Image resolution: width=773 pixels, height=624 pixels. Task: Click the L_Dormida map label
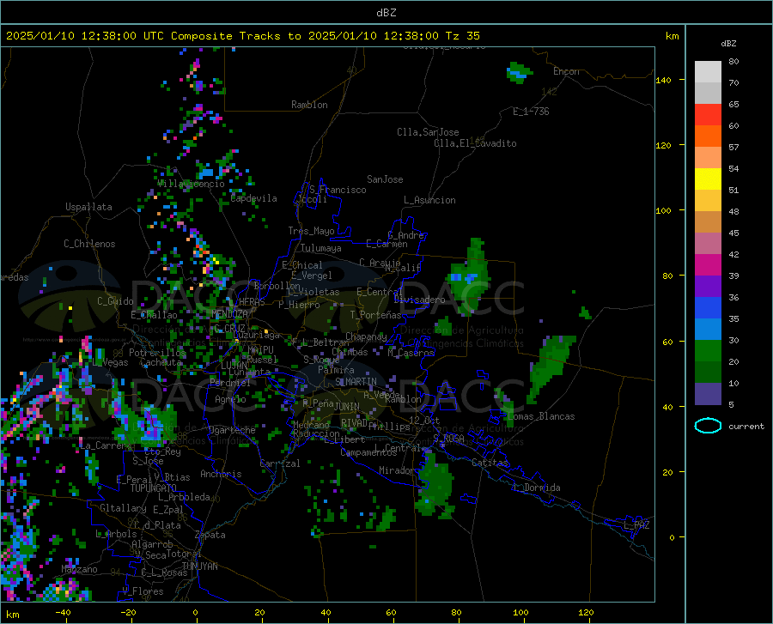[x=537, y=488]
